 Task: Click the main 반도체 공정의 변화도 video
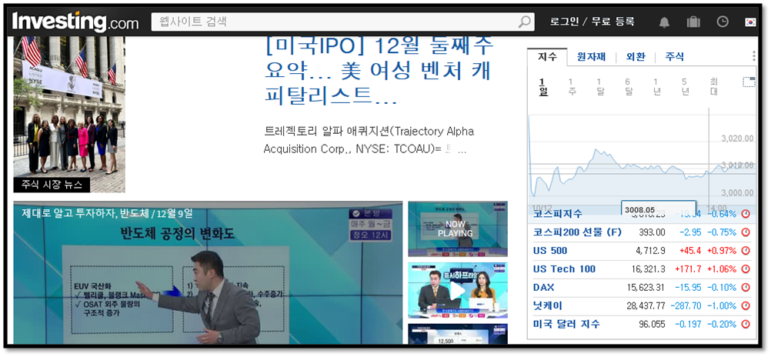208,273
